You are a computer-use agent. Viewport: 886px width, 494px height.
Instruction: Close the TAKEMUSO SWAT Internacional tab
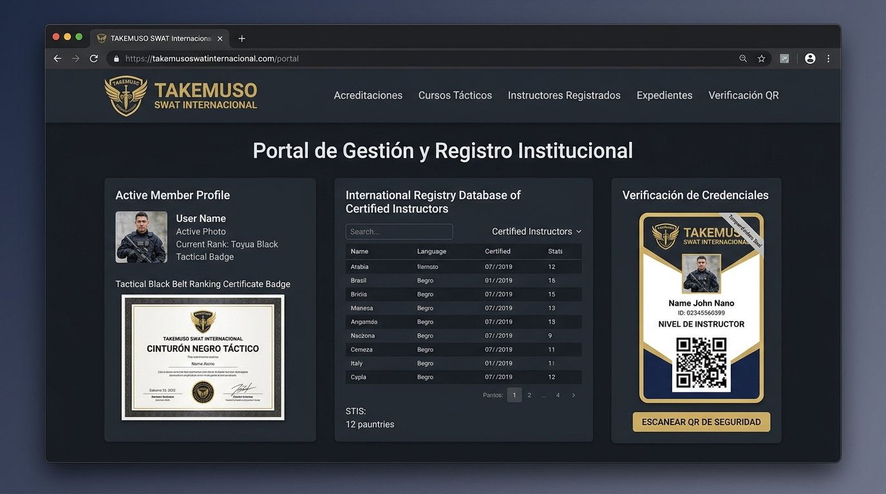coord(220,39)
